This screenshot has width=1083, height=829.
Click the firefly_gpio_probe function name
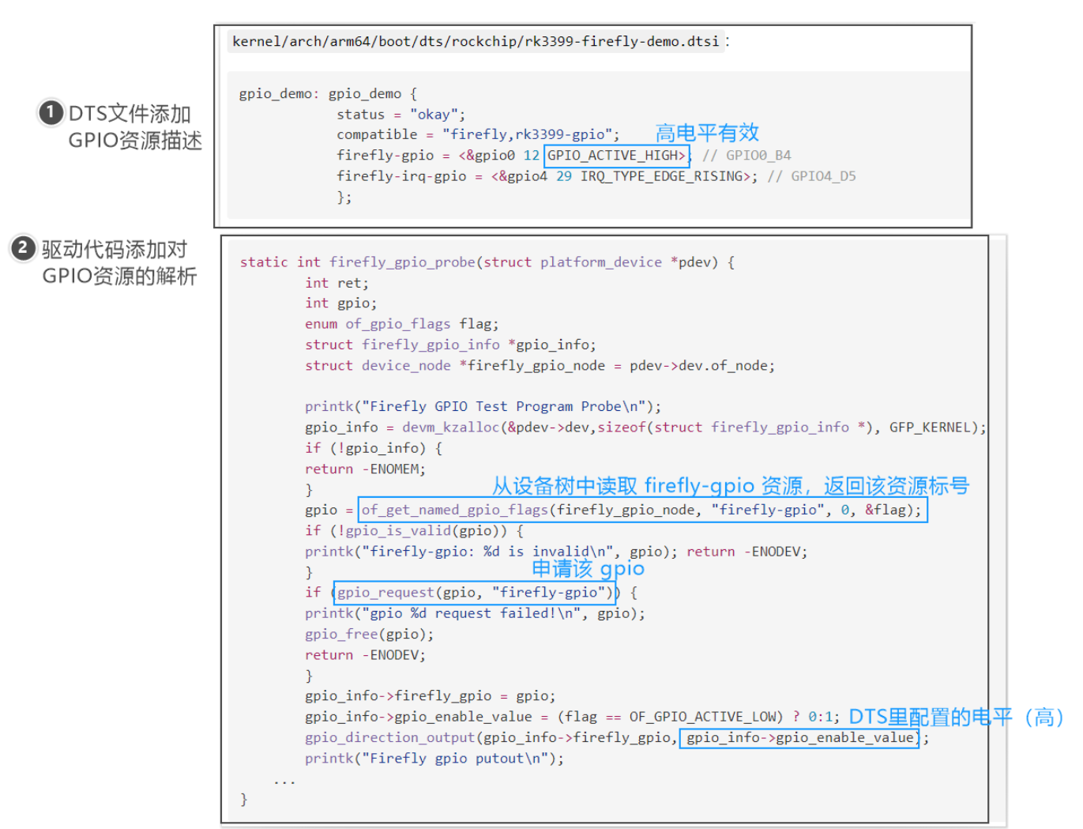point(402,262)
